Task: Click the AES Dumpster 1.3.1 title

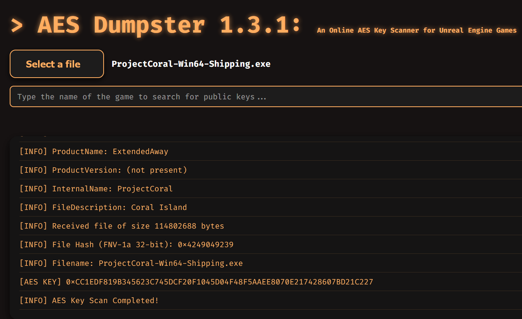Action: point(169,25)
